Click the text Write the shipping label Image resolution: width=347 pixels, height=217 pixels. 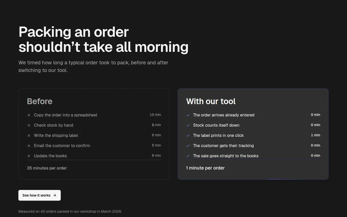pos(56,135)
